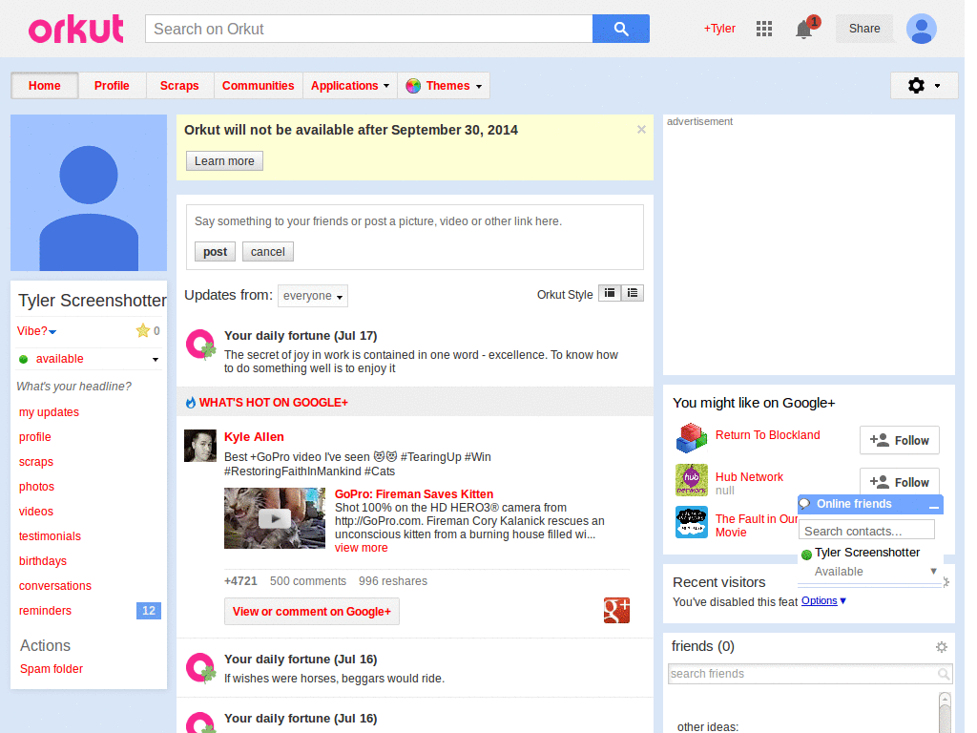The image size is (977, 733).
Task: Expand the Applications menu
Action: click(350, 86)
